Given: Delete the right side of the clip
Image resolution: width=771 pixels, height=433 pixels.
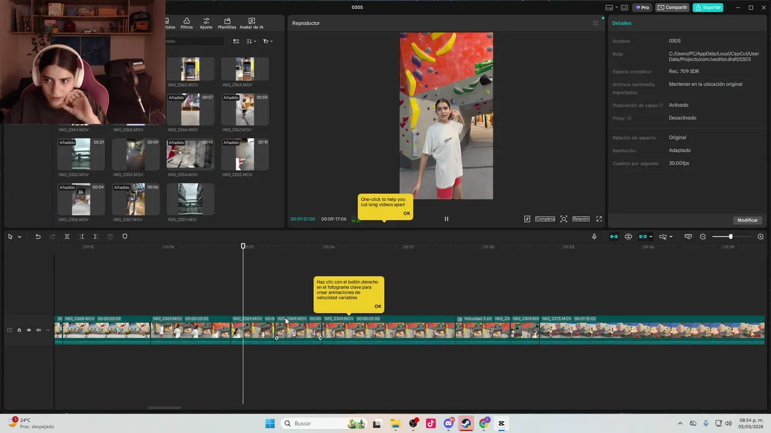Looking at the screenshot, I should 95,236.
